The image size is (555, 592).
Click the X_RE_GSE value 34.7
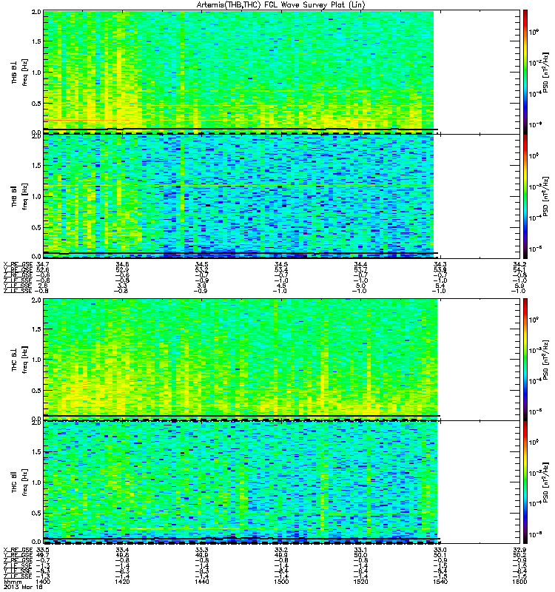pyautogui.click(x=42, y=264)
